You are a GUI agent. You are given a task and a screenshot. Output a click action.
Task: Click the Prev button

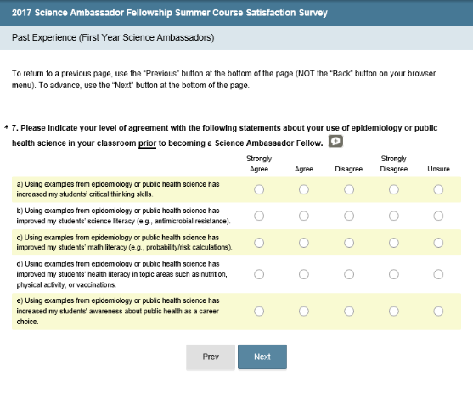[211, 357]
